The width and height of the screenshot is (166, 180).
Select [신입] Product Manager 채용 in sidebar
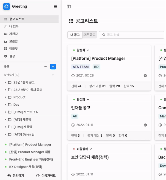(x=30, y=152)
